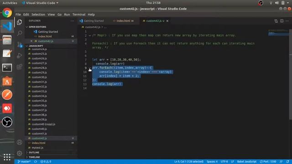The width and height of the screenshot is (292, 164).
Task: Open the feedback icon in status bar
Action: click(281, 162)
